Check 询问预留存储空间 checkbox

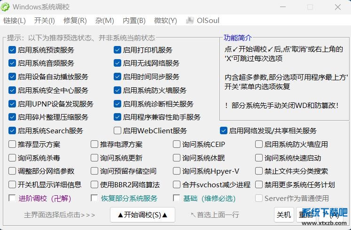pos(94,171)
